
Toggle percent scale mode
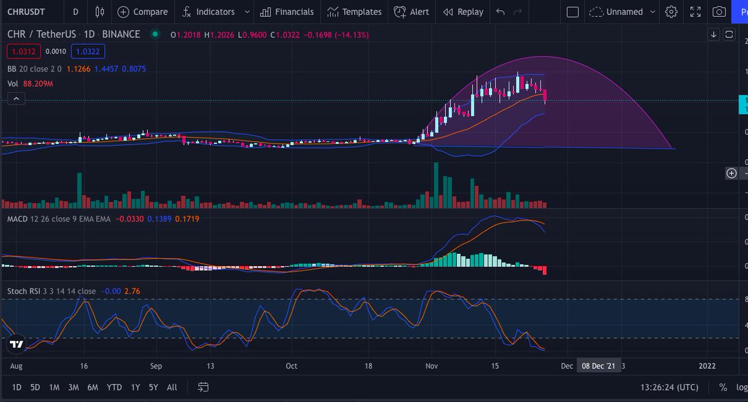[723, 387]
